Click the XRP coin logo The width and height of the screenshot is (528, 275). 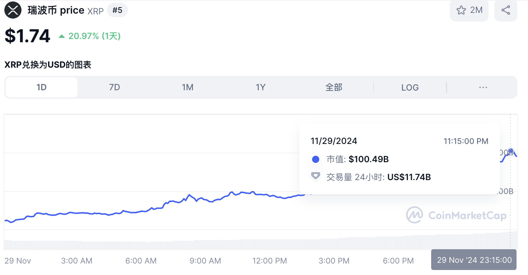(x=13, y=10)
